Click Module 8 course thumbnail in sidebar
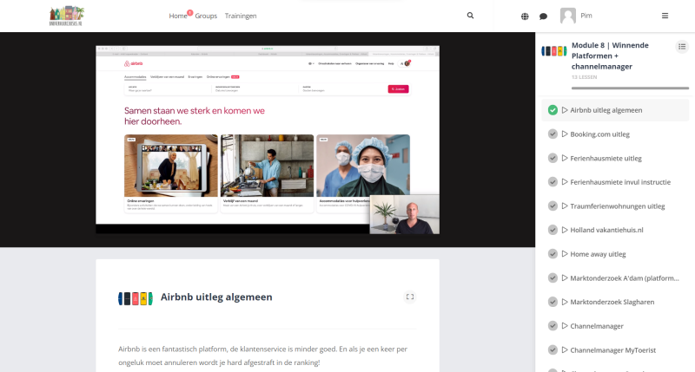The width and height of the screenshot is (695, 372). 554,51
